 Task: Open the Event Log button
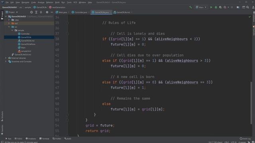(x=245, y=139)
